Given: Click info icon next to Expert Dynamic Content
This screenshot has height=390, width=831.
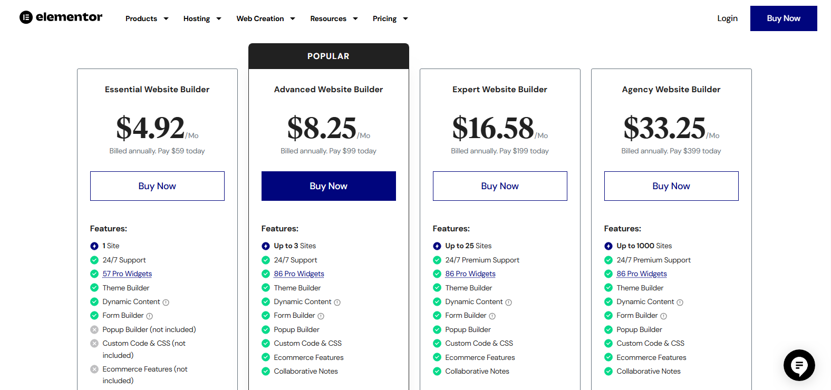Looking at the screenshot, I should tap(508, 303).
